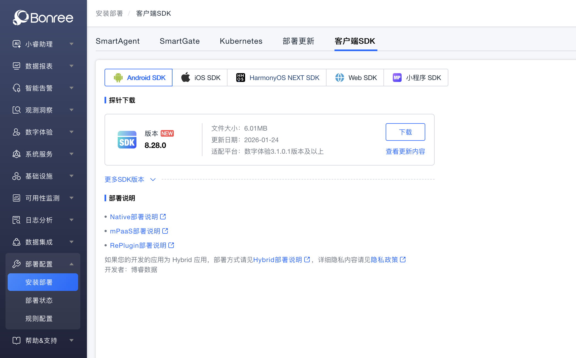Open 查看更新内容 link

point(405,152)
